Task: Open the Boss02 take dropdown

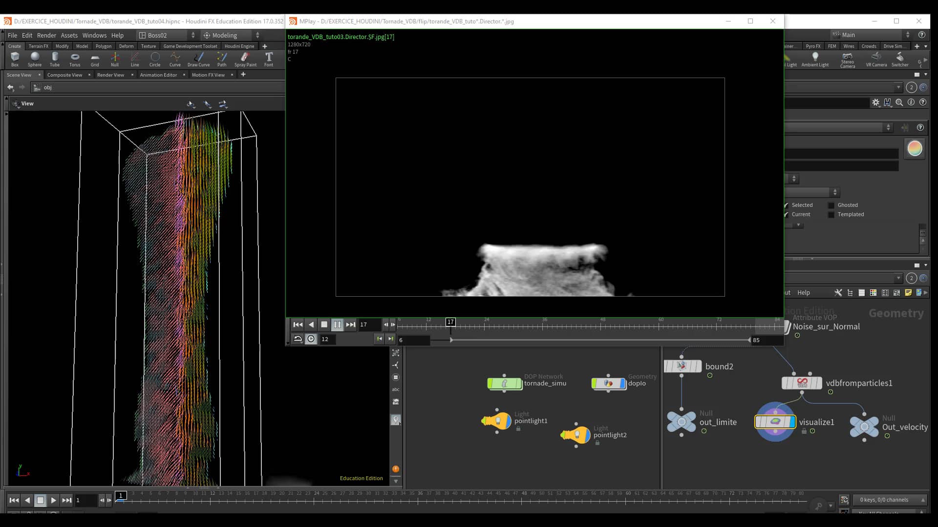Action: pos(193,35)
